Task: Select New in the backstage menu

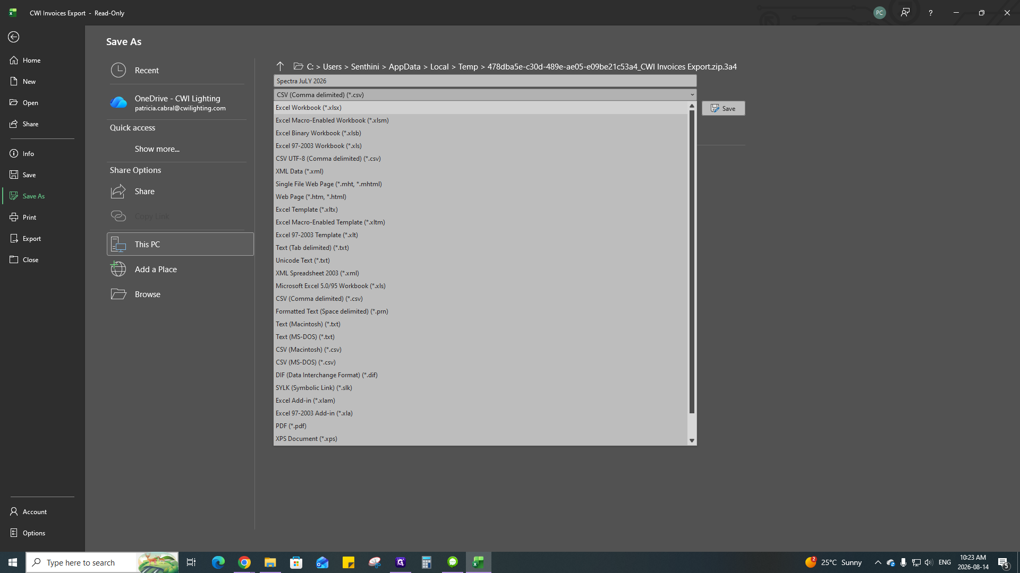Action: click(42, 82)
